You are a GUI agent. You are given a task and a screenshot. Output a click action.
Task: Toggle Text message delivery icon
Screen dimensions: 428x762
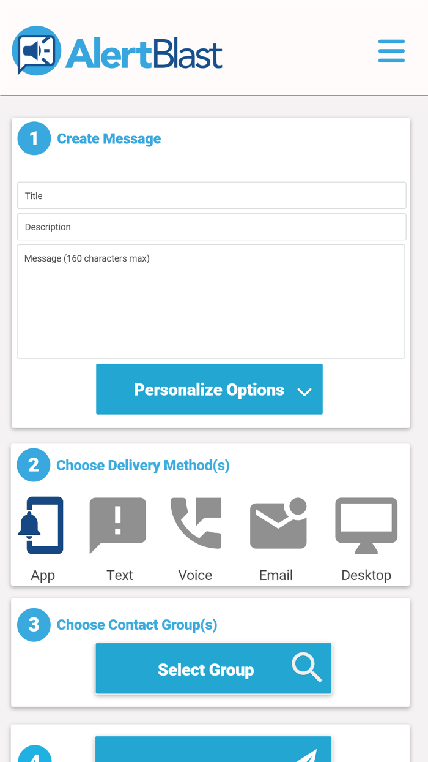118,525
